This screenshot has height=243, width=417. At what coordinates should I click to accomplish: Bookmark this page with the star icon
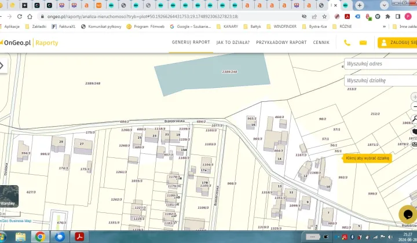click(x=324, y=17)
